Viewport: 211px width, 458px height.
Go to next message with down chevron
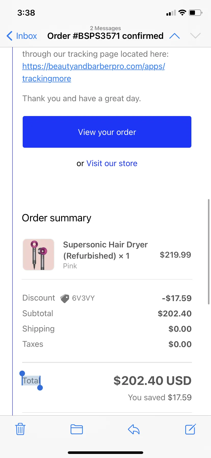(195, 36)
